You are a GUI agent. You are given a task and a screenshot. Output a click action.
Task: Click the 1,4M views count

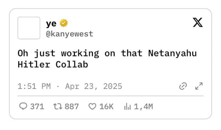click(x=143, y=107)
